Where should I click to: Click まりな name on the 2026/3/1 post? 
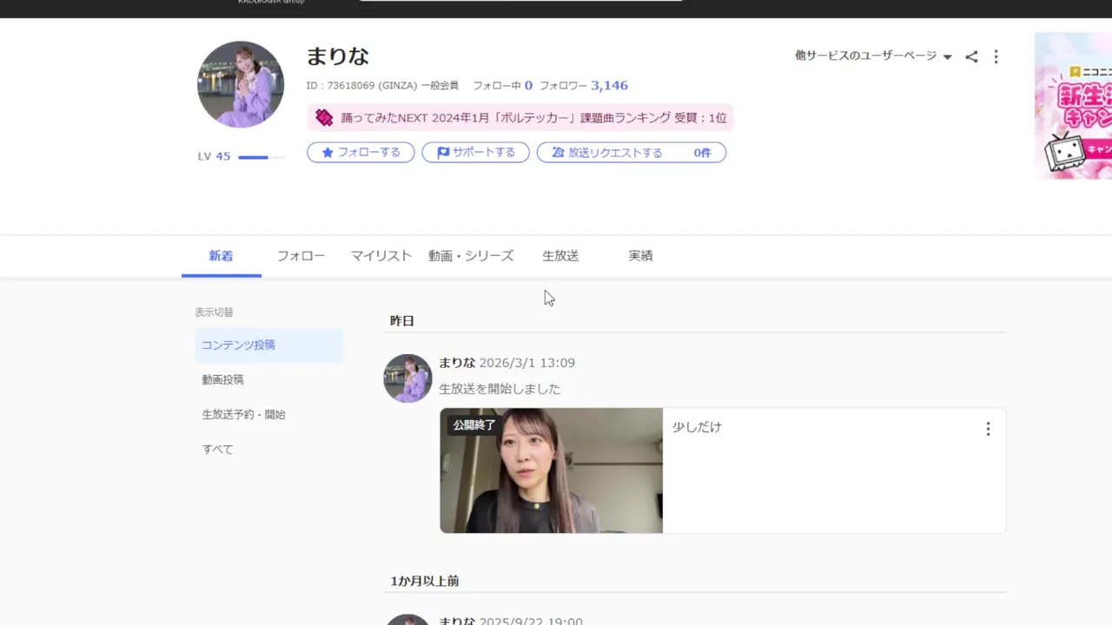457,362
